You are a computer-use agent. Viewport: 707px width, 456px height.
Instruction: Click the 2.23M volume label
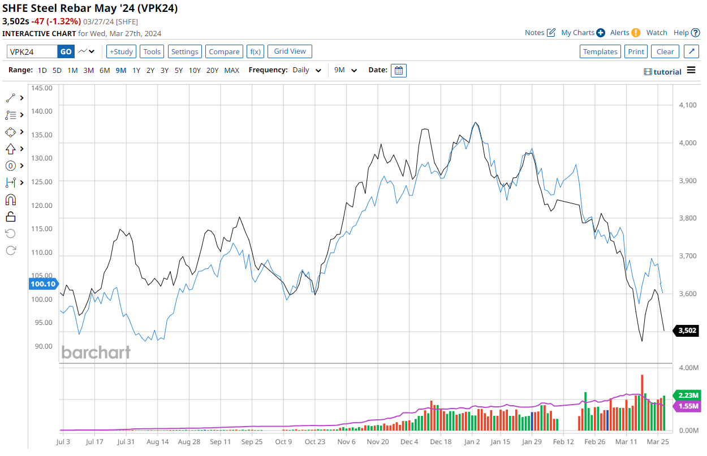[686, 395]
